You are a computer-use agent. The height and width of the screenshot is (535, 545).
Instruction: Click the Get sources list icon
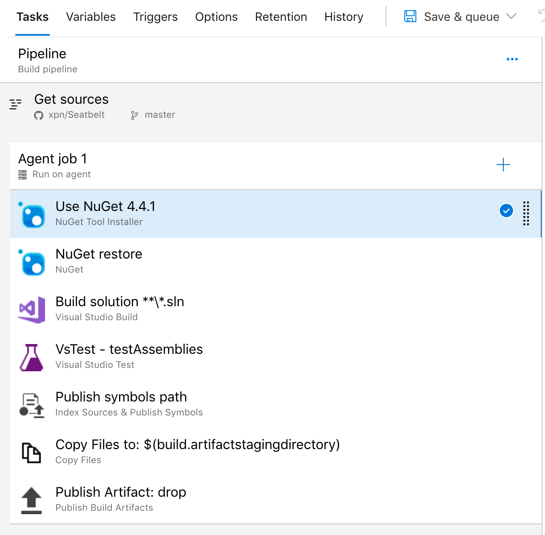tap(15, 104)
